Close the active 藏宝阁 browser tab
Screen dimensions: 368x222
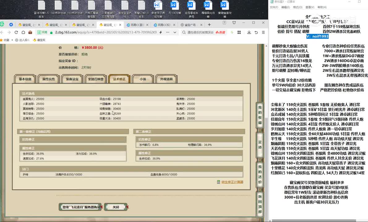120,25
